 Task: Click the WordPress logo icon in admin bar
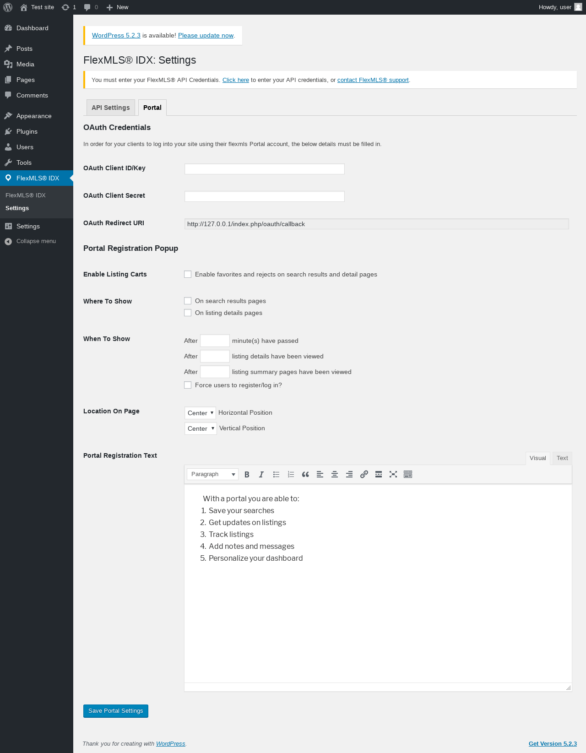(x=8, y=7)
